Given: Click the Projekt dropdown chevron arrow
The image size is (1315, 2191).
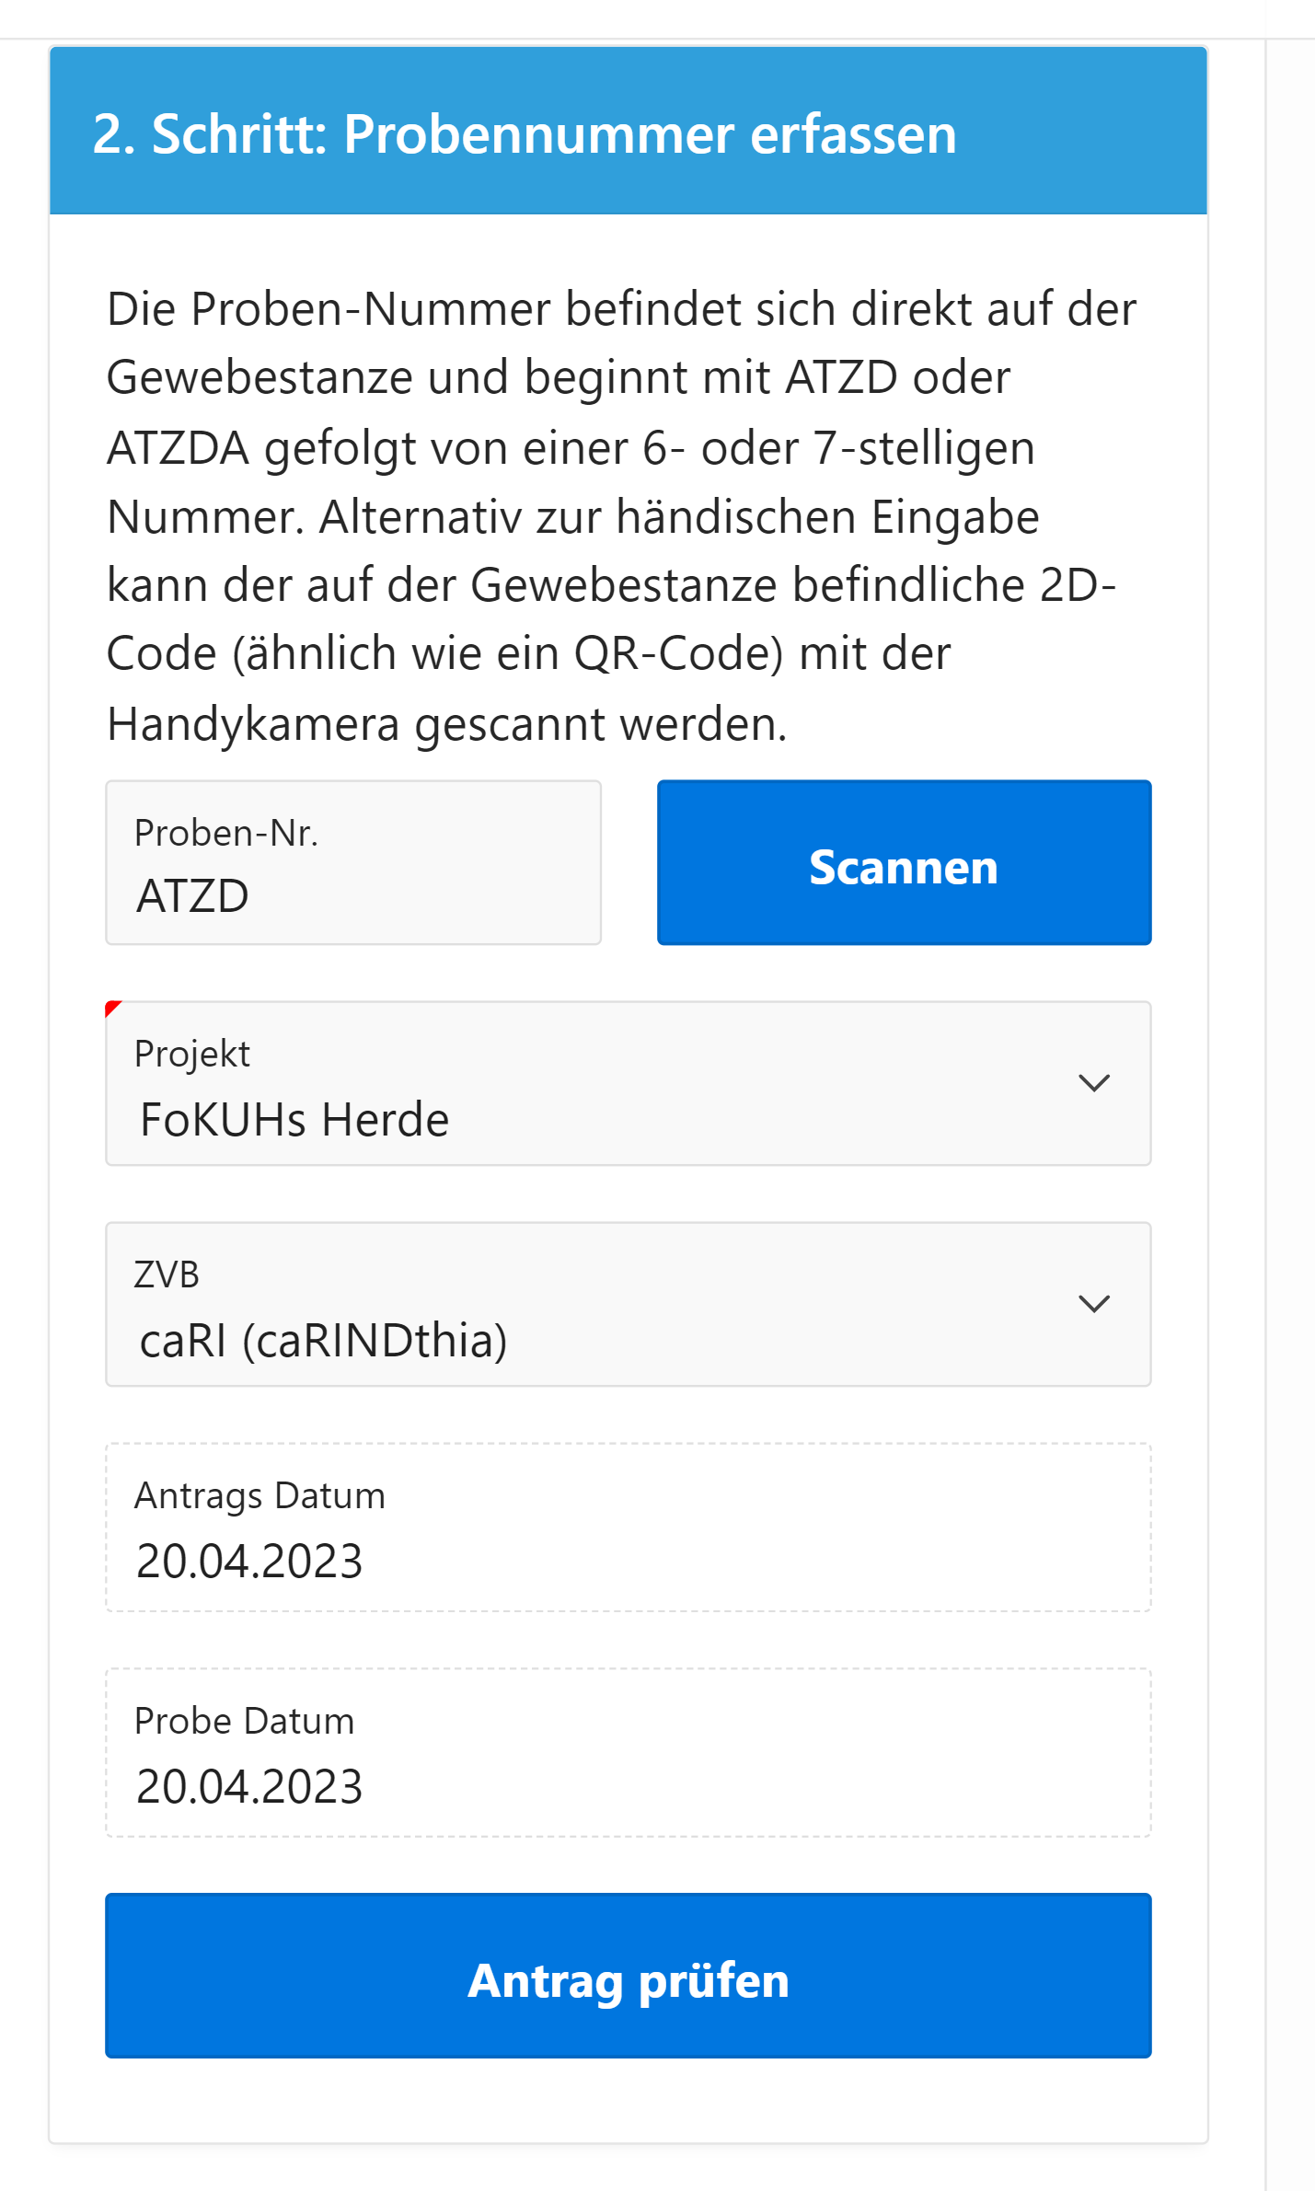Looking at the screenshot, I should click(1093, 1083).
